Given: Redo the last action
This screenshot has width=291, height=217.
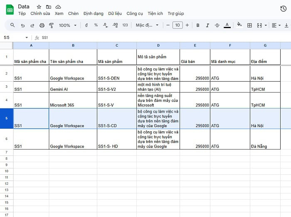Looking at the screenshot, I should (32, 25).
